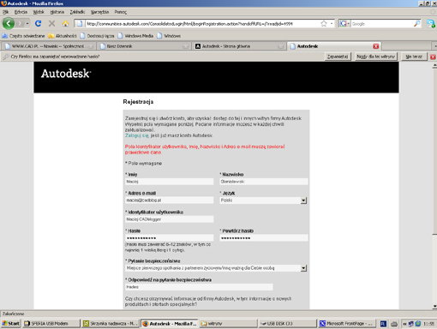Open the Często odwiedzane bookmark folder
The width and height of the screenshot is (437, 329).
click(24, 36)
